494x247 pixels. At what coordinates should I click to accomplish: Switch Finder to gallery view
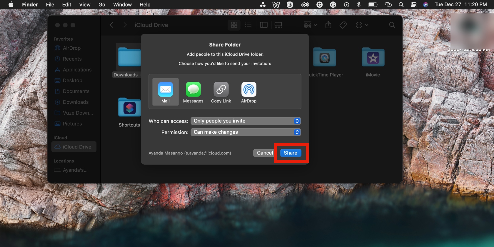278,25
